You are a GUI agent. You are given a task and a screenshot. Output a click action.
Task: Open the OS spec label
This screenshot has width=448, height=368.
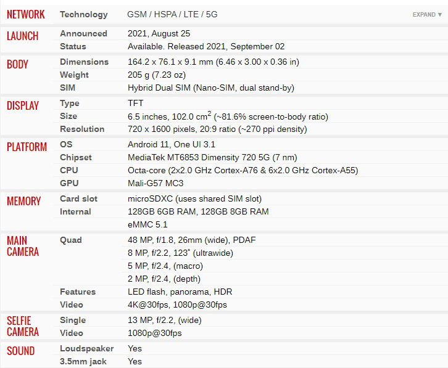pyautogui.click(x=66, y=144)
